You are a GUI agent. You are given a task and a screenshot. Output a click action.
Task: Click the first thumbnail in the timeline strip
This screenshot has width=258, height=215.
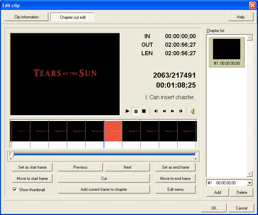pyautogui.click(x=21, y=131)
